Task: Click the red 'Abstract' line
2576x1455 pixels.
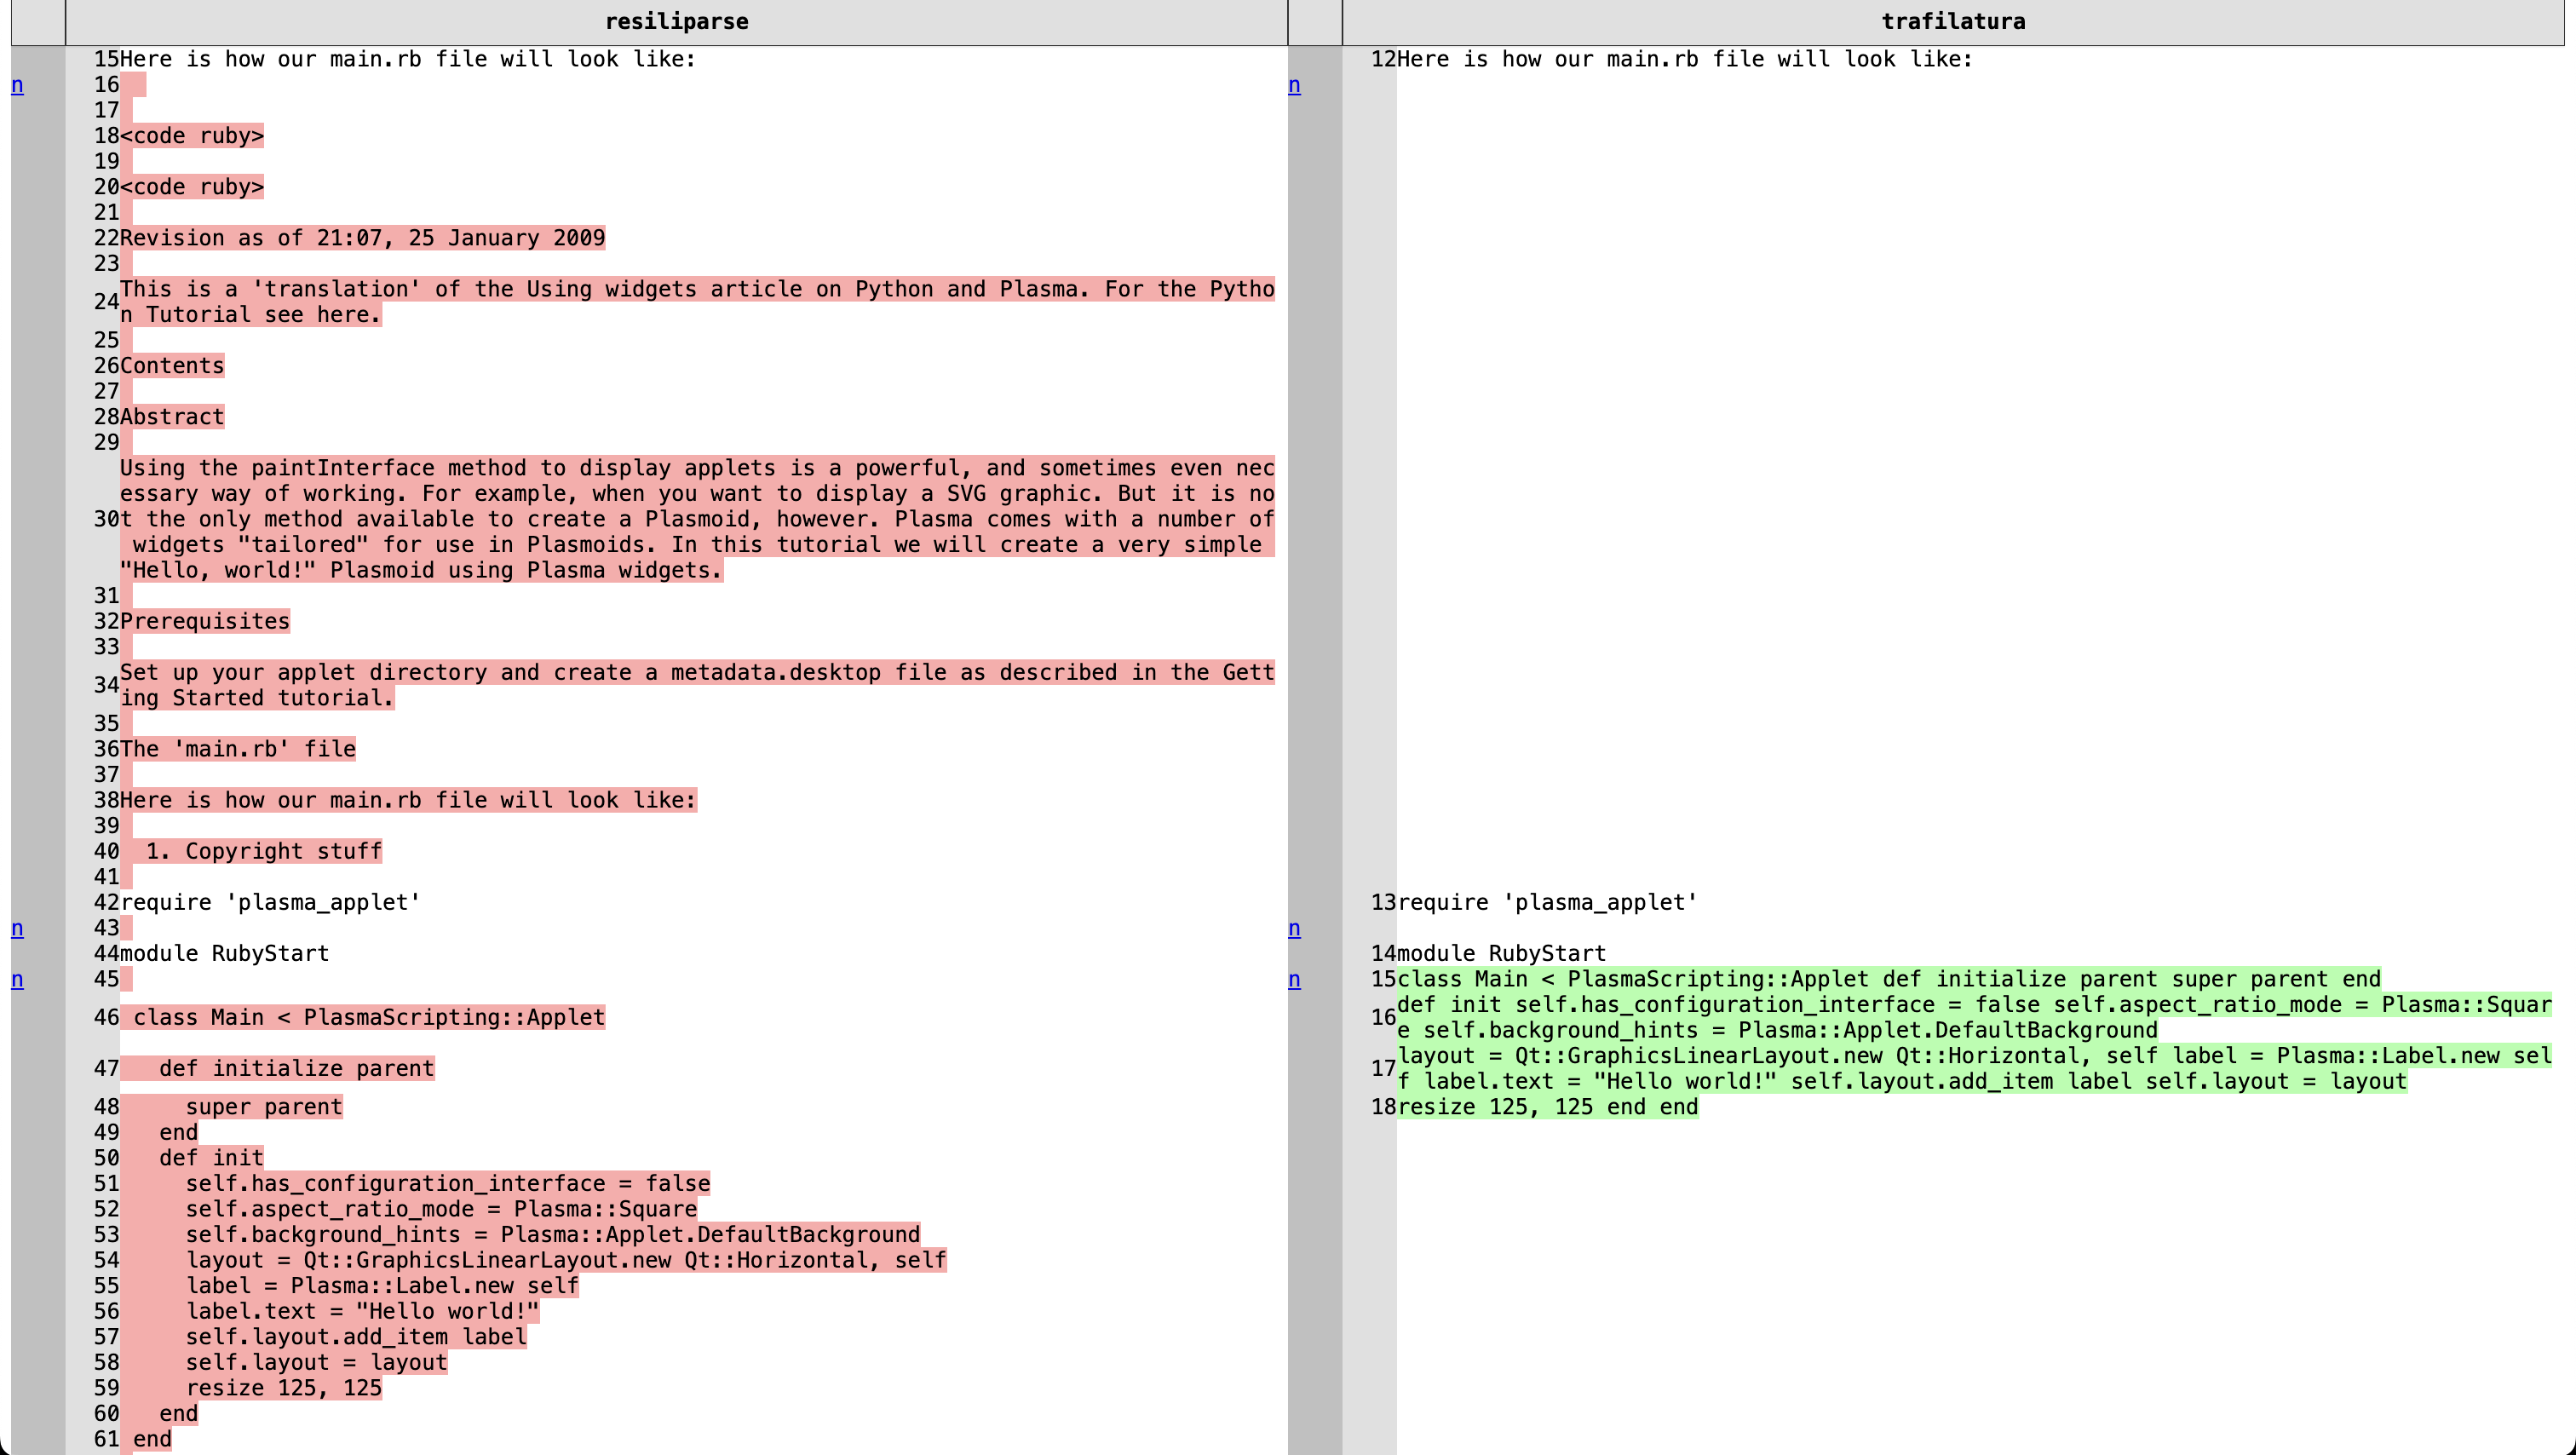Action: click(172, 417)
